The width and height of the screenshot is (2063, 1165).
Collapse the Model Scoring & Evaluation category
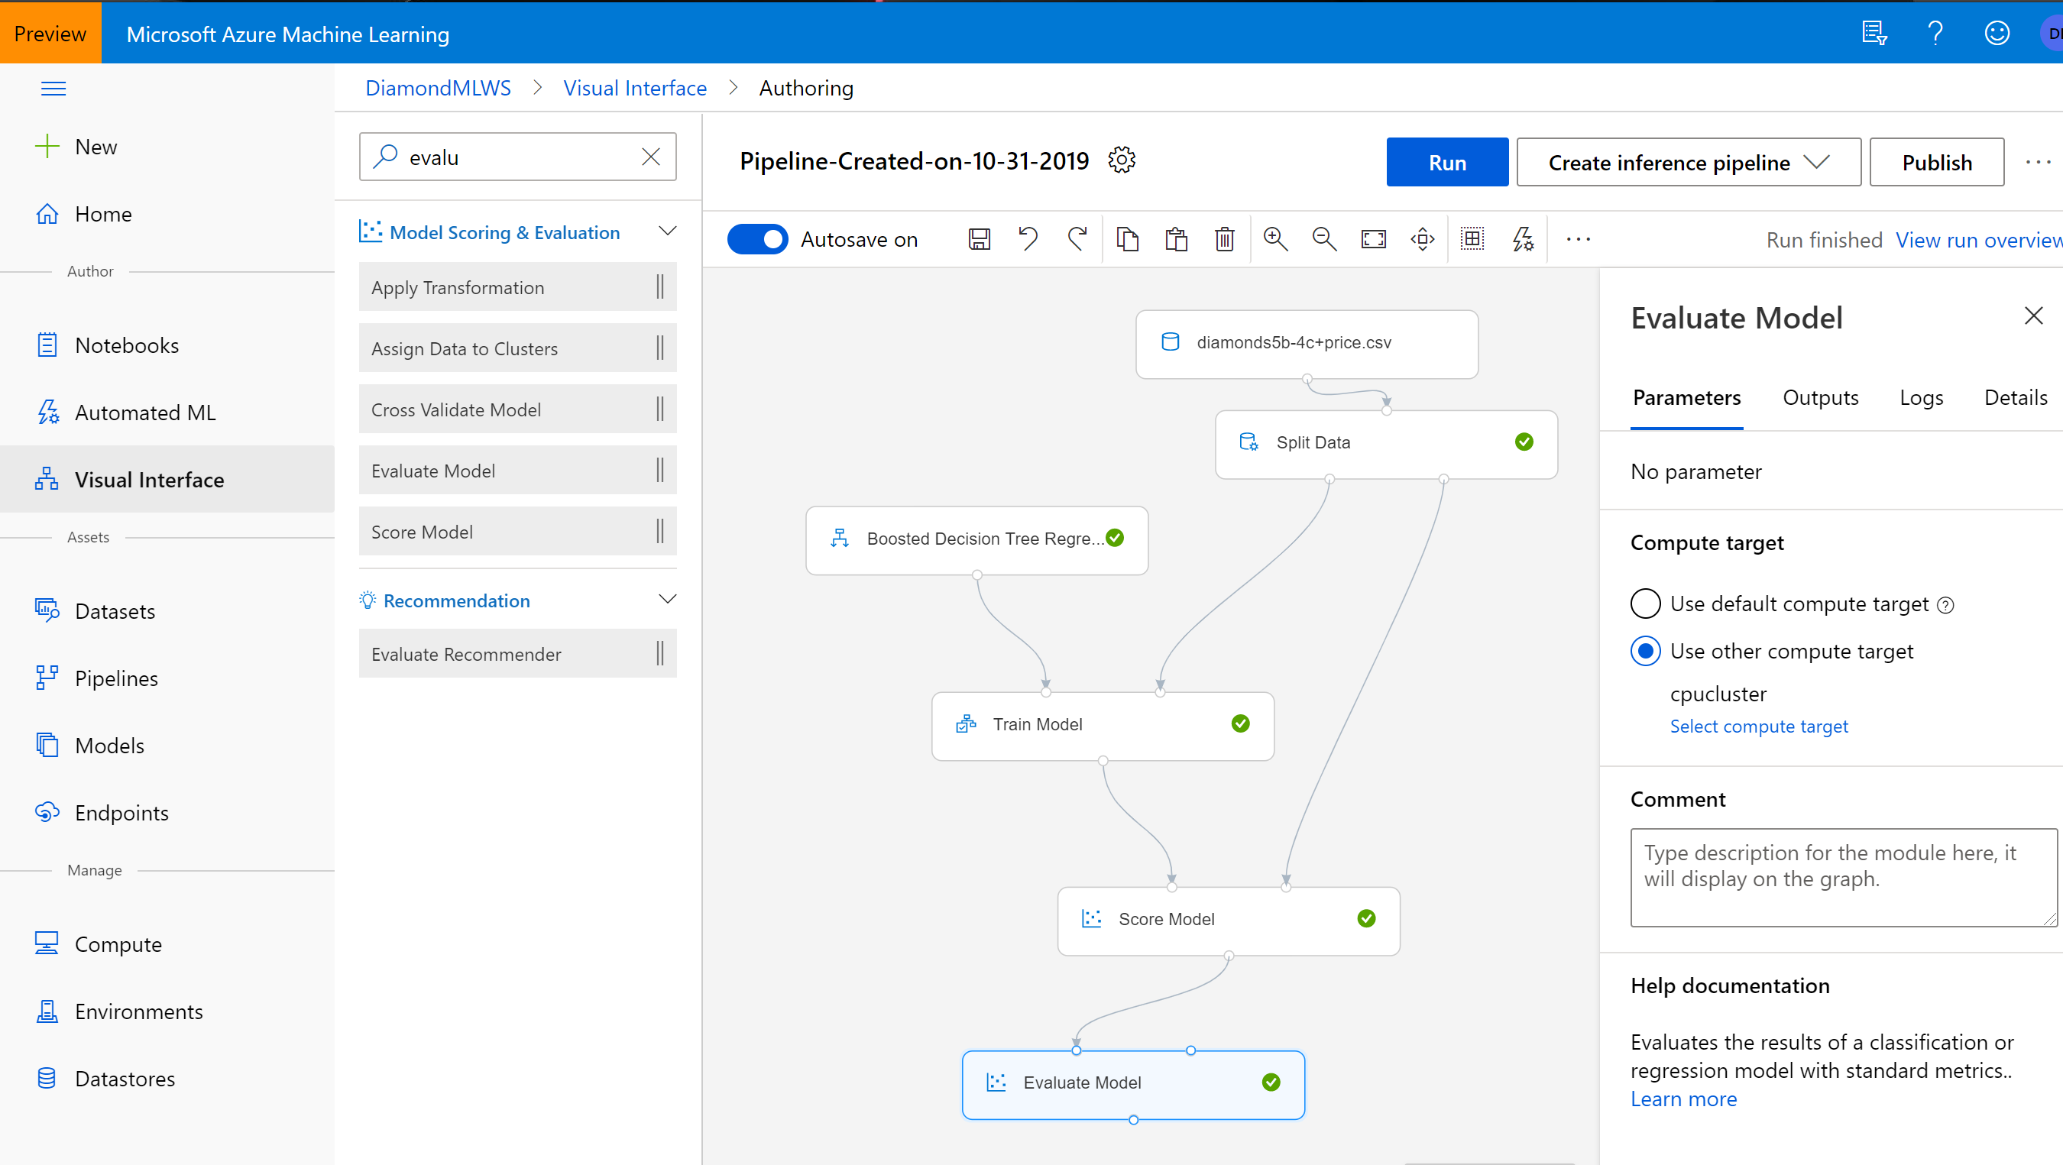click(669, 231)
